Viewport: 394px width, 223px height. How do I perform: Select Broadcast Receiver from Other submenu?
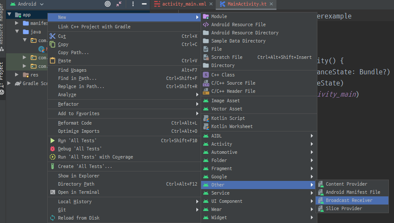tap(352, 200)
